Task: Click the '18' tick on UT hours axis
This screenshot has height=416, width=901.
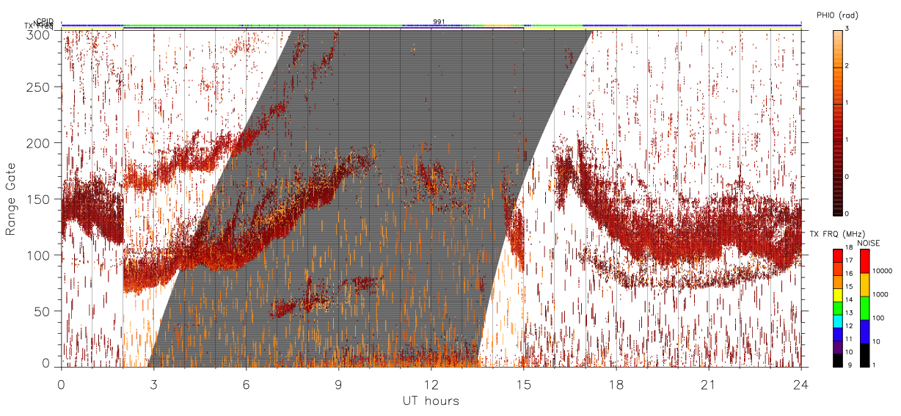Action: click(x=616, y=384)
